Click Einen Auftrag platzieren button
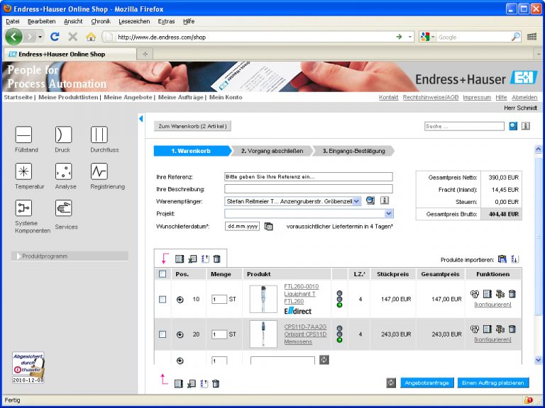 pos(493,382)
